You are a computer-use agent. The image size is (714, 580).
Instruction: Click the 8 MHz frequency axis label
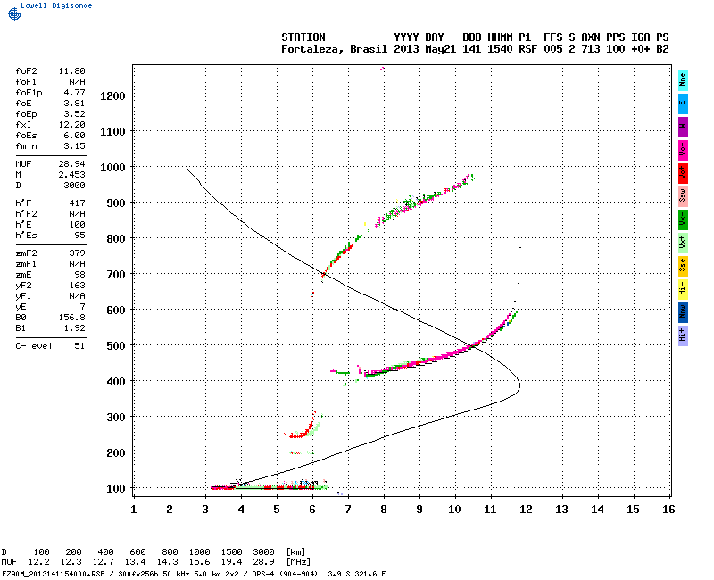coord(384,510)
